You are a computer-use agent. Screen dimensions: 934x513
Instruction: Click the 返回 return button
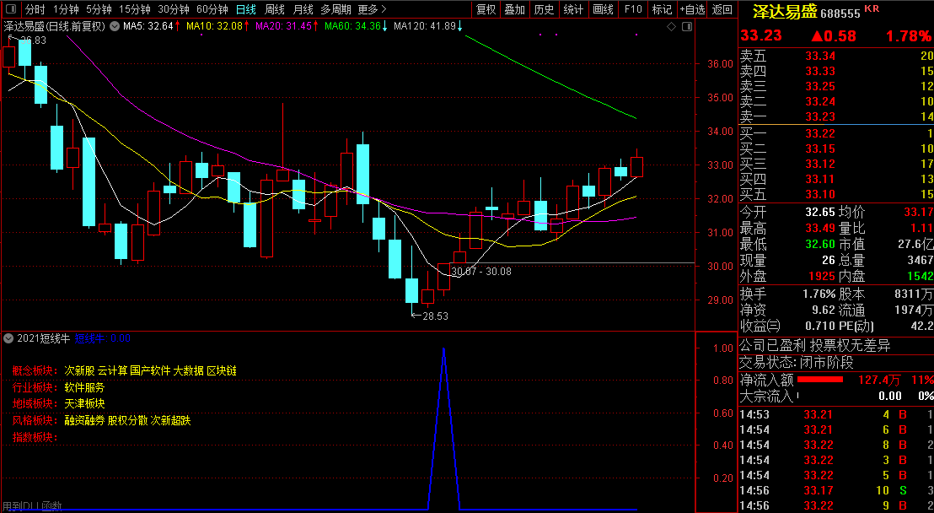(x=722, y=9)
